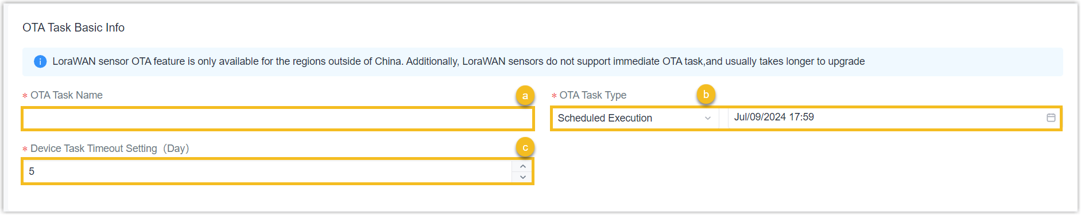This screenshot has width=1081, height=215.
Task: Click the OTA Task Basic Info heading
Action: pos(73,28)
